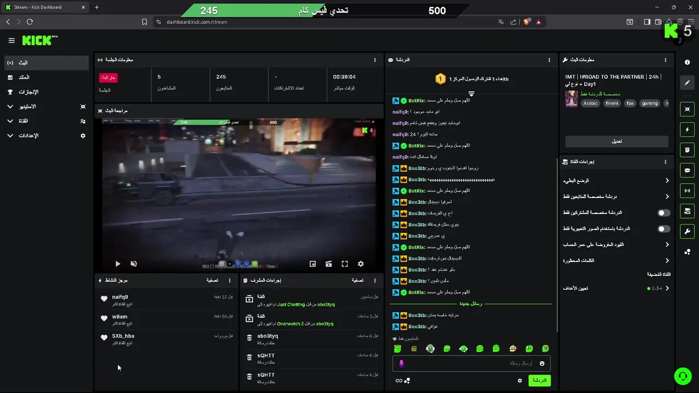Click the three-dots bubble icon beside infinity
Image resolution: width=699 pixels, height=393 pixels.
(407, 380)
